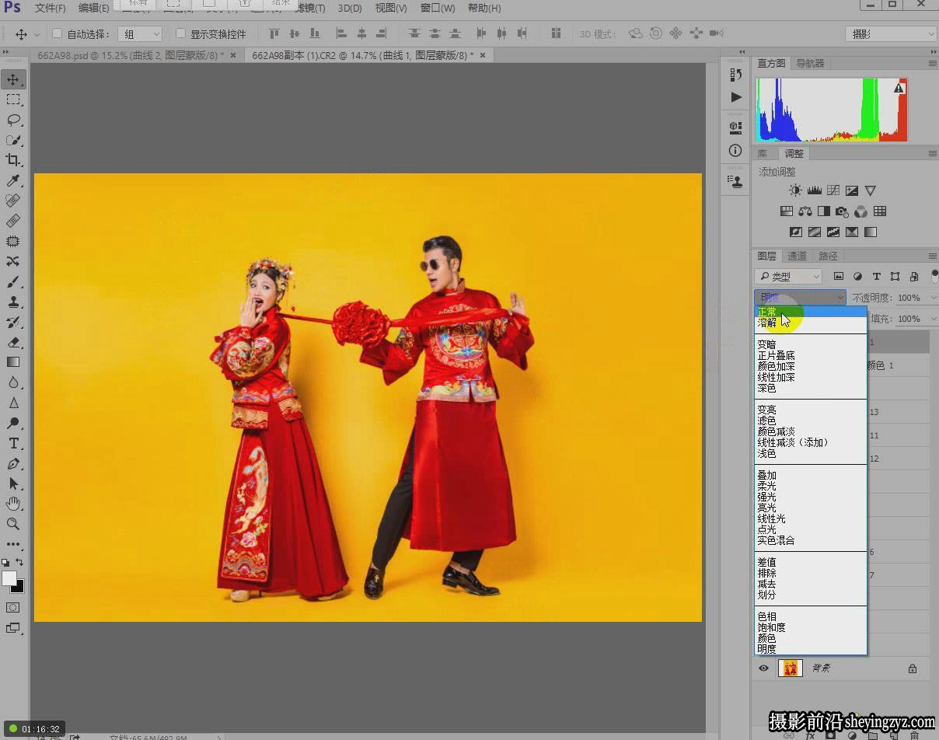Open the 摄影 workspace dropdown

pyautogui.click(x=891, y=34)
